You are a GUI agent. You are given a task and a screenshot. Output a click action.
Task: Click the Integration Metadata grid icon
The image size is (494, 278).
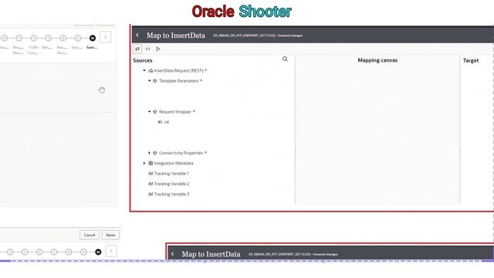click(x=151, y=163)
